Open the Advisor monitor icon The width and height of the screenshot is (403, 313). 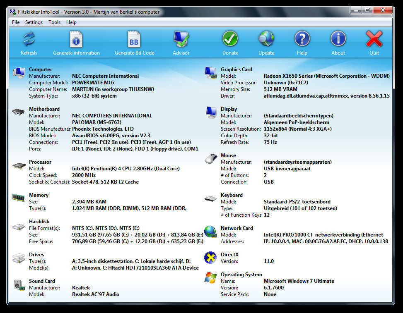(181, 39)
